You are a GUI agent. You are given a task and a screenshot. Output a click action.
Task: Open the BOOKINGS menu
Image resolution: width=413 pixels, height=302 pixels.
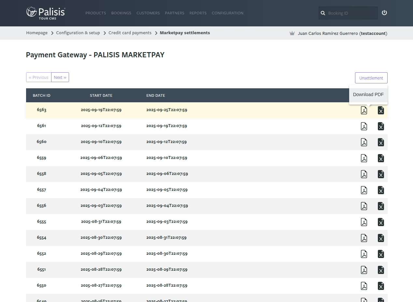coord(121,13)
